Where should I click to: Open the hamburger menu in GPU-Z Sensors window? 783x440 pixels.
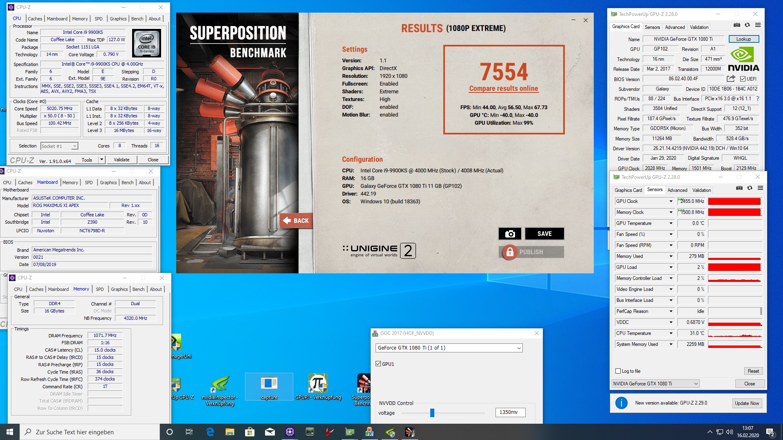click(760, 188)
